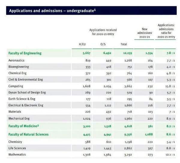Viewport: 180px width, 163px height.
Task: Select the Mathematics row label
Action: point(17,155)
